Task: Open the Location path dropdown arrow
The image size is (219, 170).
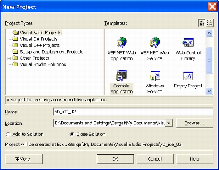Action: pyautogui.click(x=169, y=123)
